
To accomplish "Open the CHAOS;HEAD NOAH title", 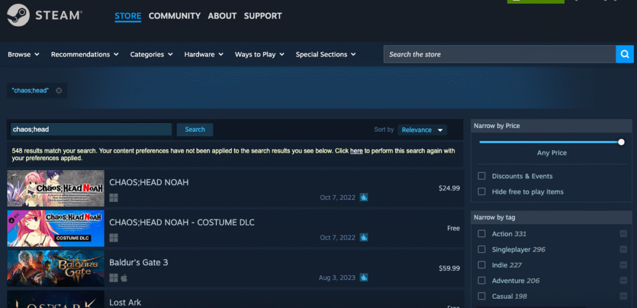I will point(149,183).
